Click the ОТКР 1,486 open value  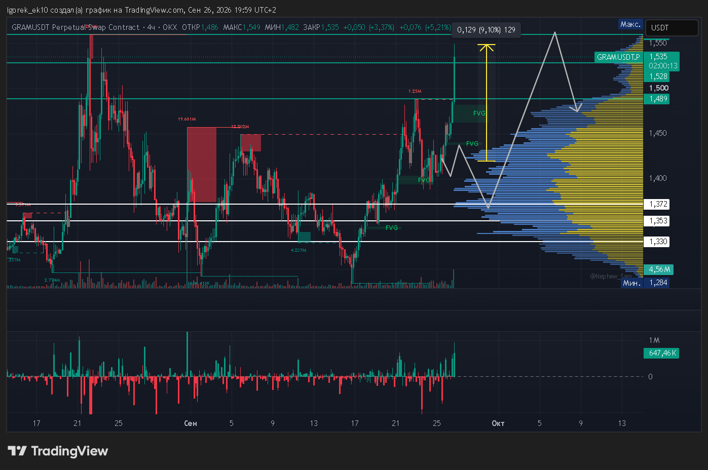tap(200, 27)
